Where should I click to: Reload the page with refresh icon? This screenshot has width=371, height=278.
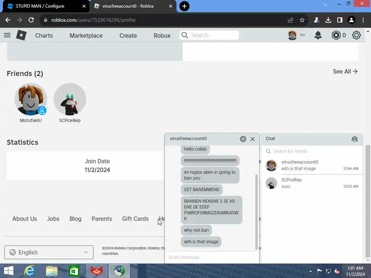click(31, 20)
